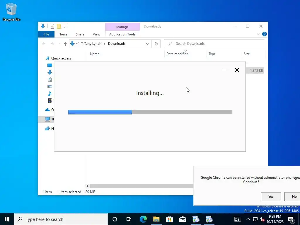Open File Explorer taskbar icon
Image resolution: width=300 pixels, height=225 pixels.
tap(156, 219)
